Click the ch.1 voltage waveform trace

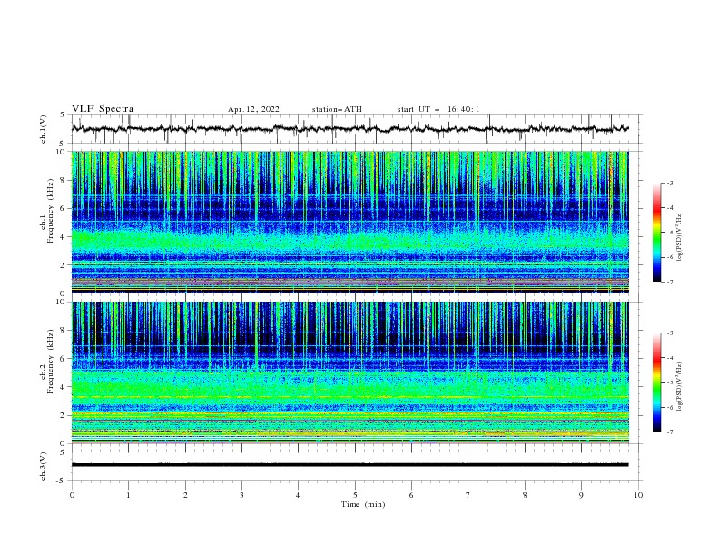(350, 129)
